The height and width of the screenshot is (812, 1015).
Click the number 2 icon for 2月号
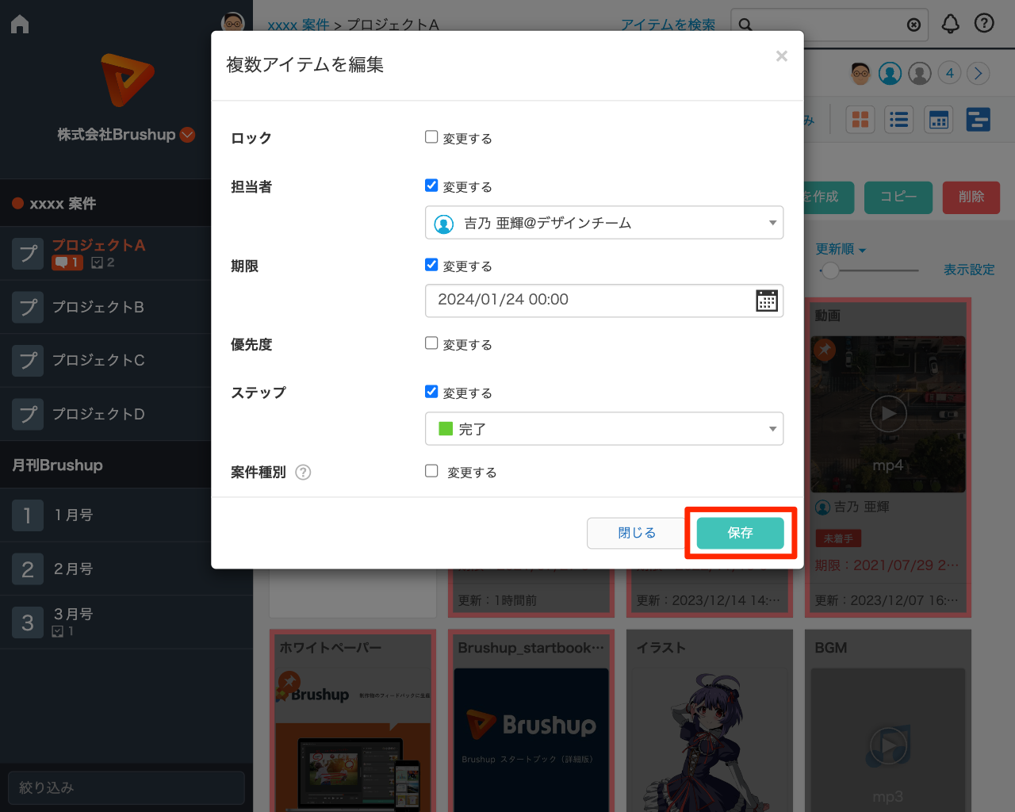pos(28,569)
